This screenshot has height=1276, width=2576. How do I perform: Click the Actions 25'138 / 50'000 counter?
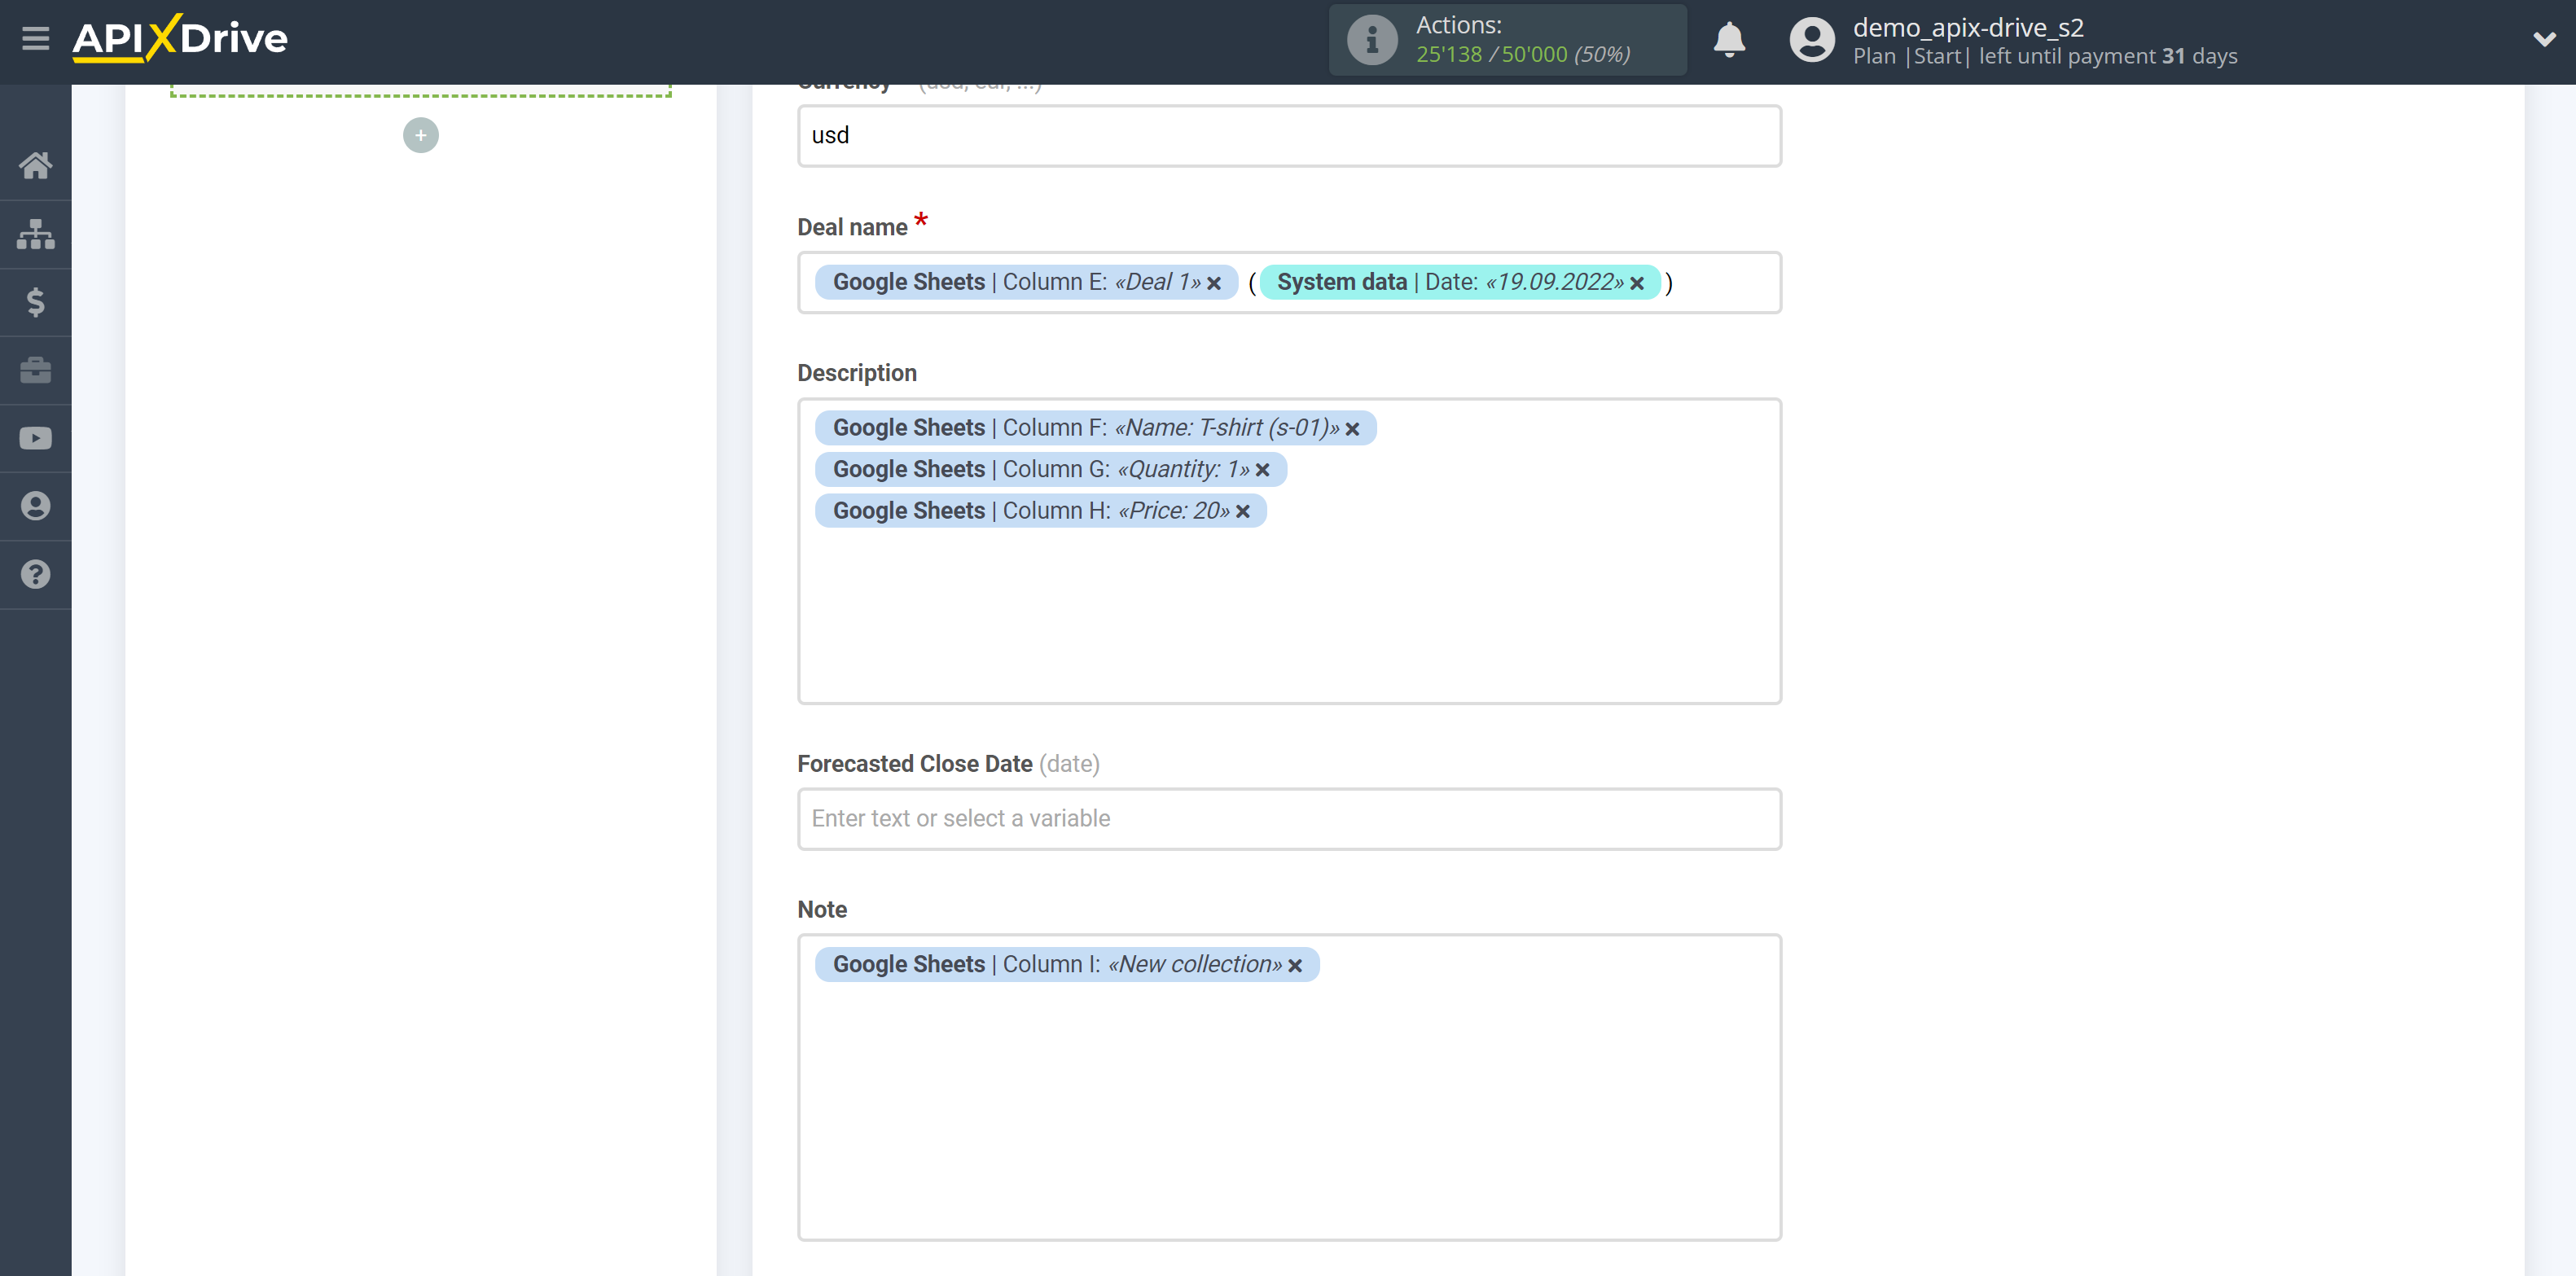(1523, 54)
